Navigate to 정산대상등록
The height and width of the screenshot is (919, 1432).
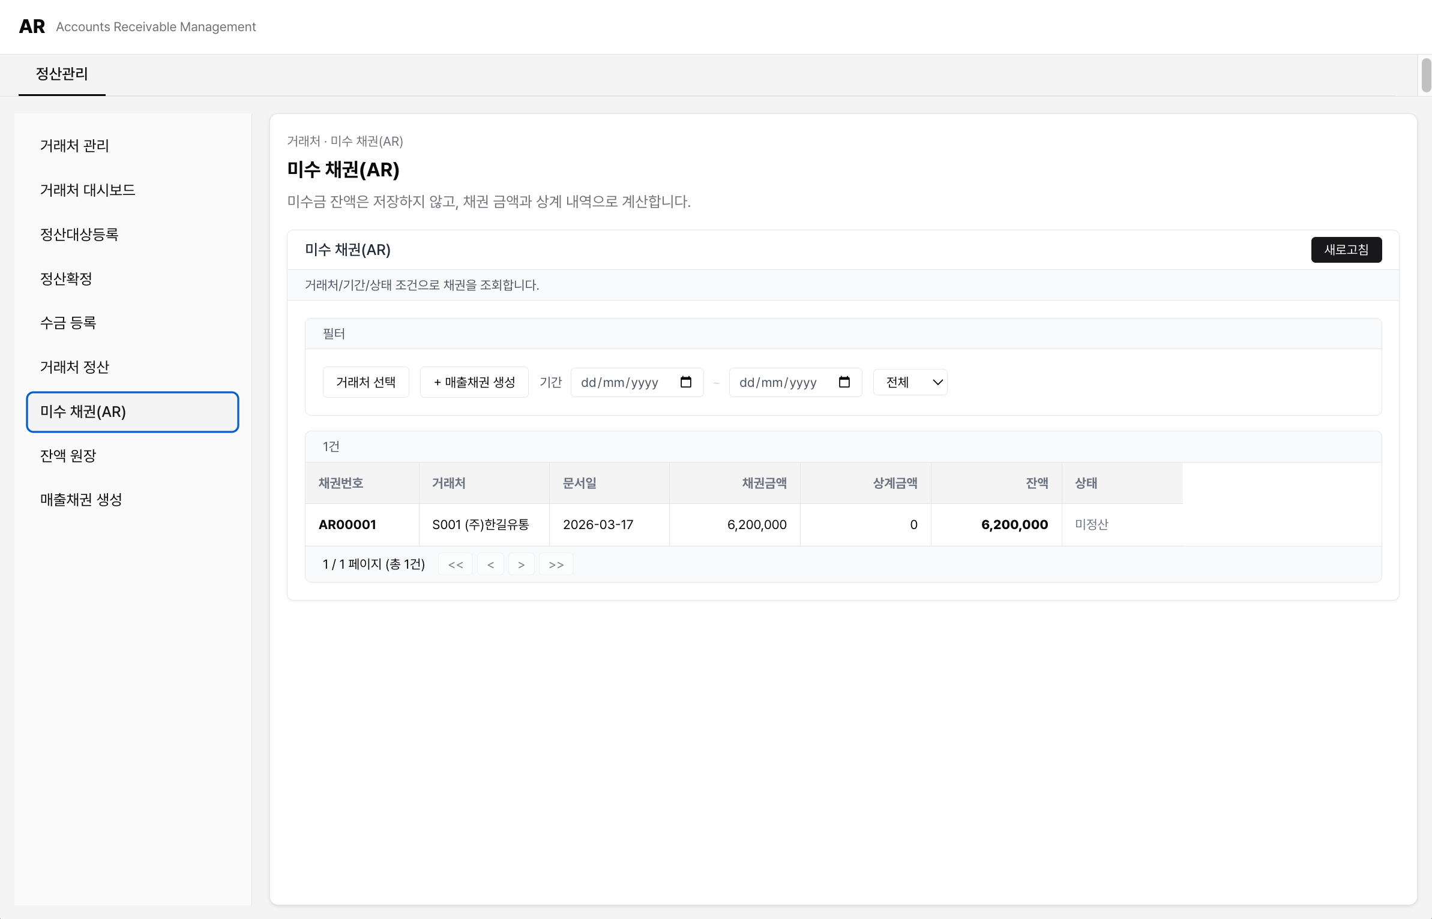point(80,234)
